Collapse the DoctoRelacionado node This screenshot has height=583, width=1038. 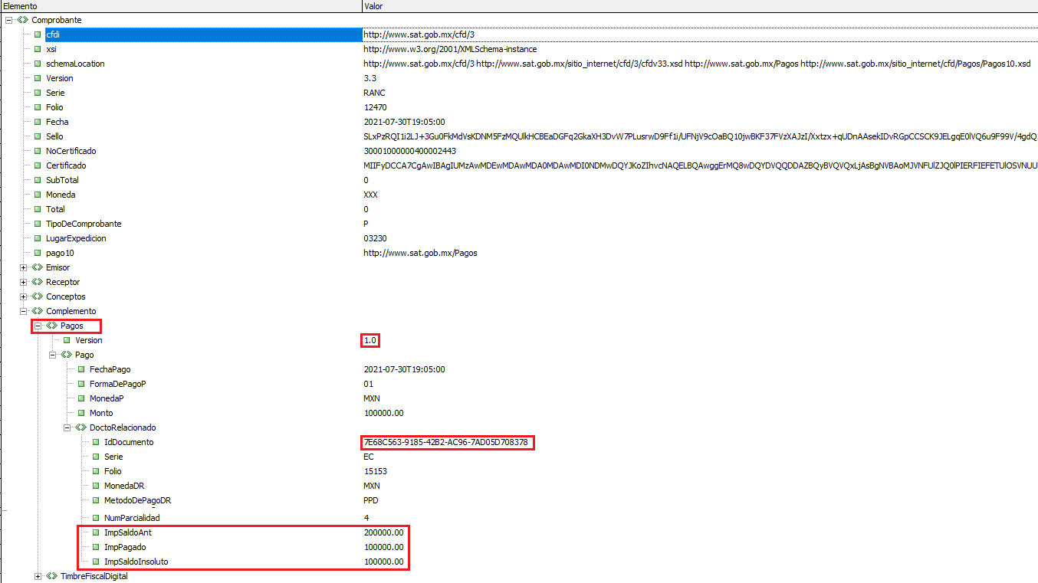[x=67, y=427]
